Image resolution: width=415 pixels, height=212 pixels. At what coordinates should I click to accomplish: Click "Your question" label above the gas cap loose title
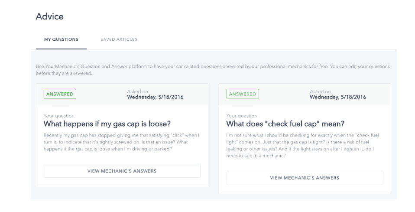coord(59,116)
